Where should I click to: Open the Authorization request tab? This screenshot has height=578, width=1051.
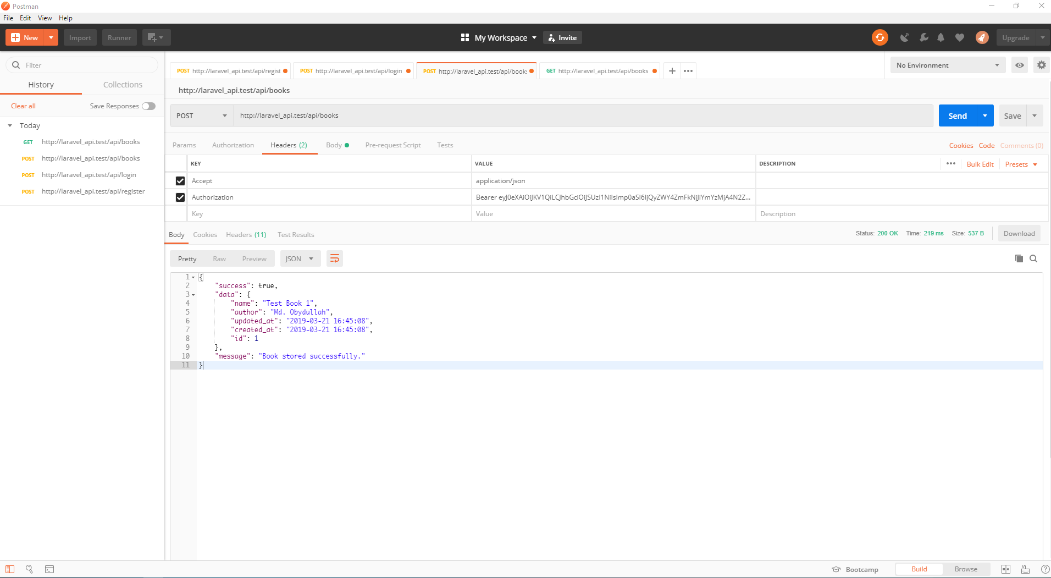(x=233, y=145)
